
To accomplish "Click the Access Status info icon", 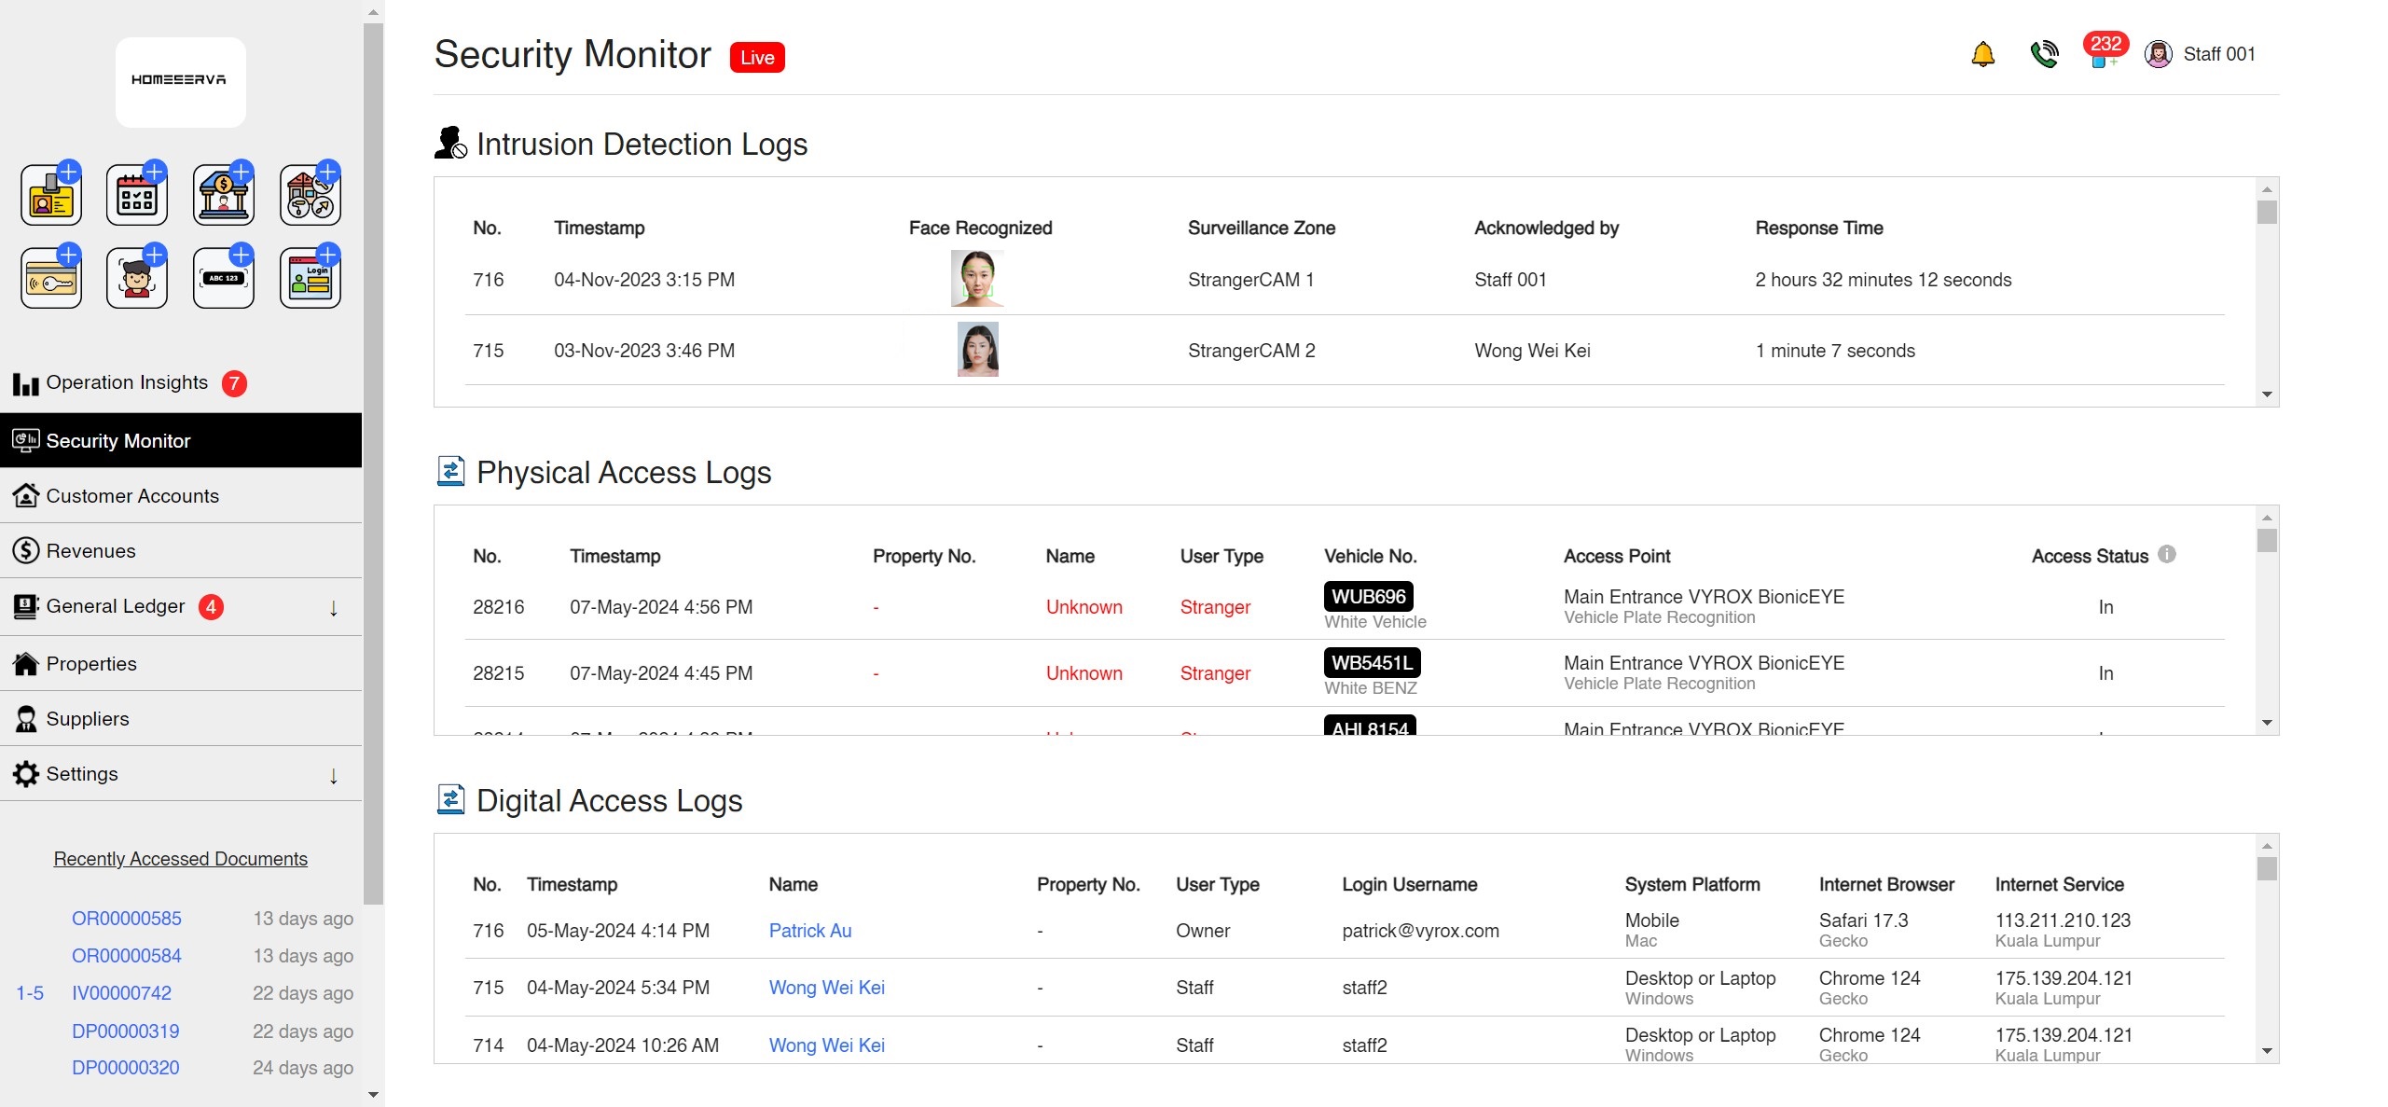I will click(x=2167, y=554).
